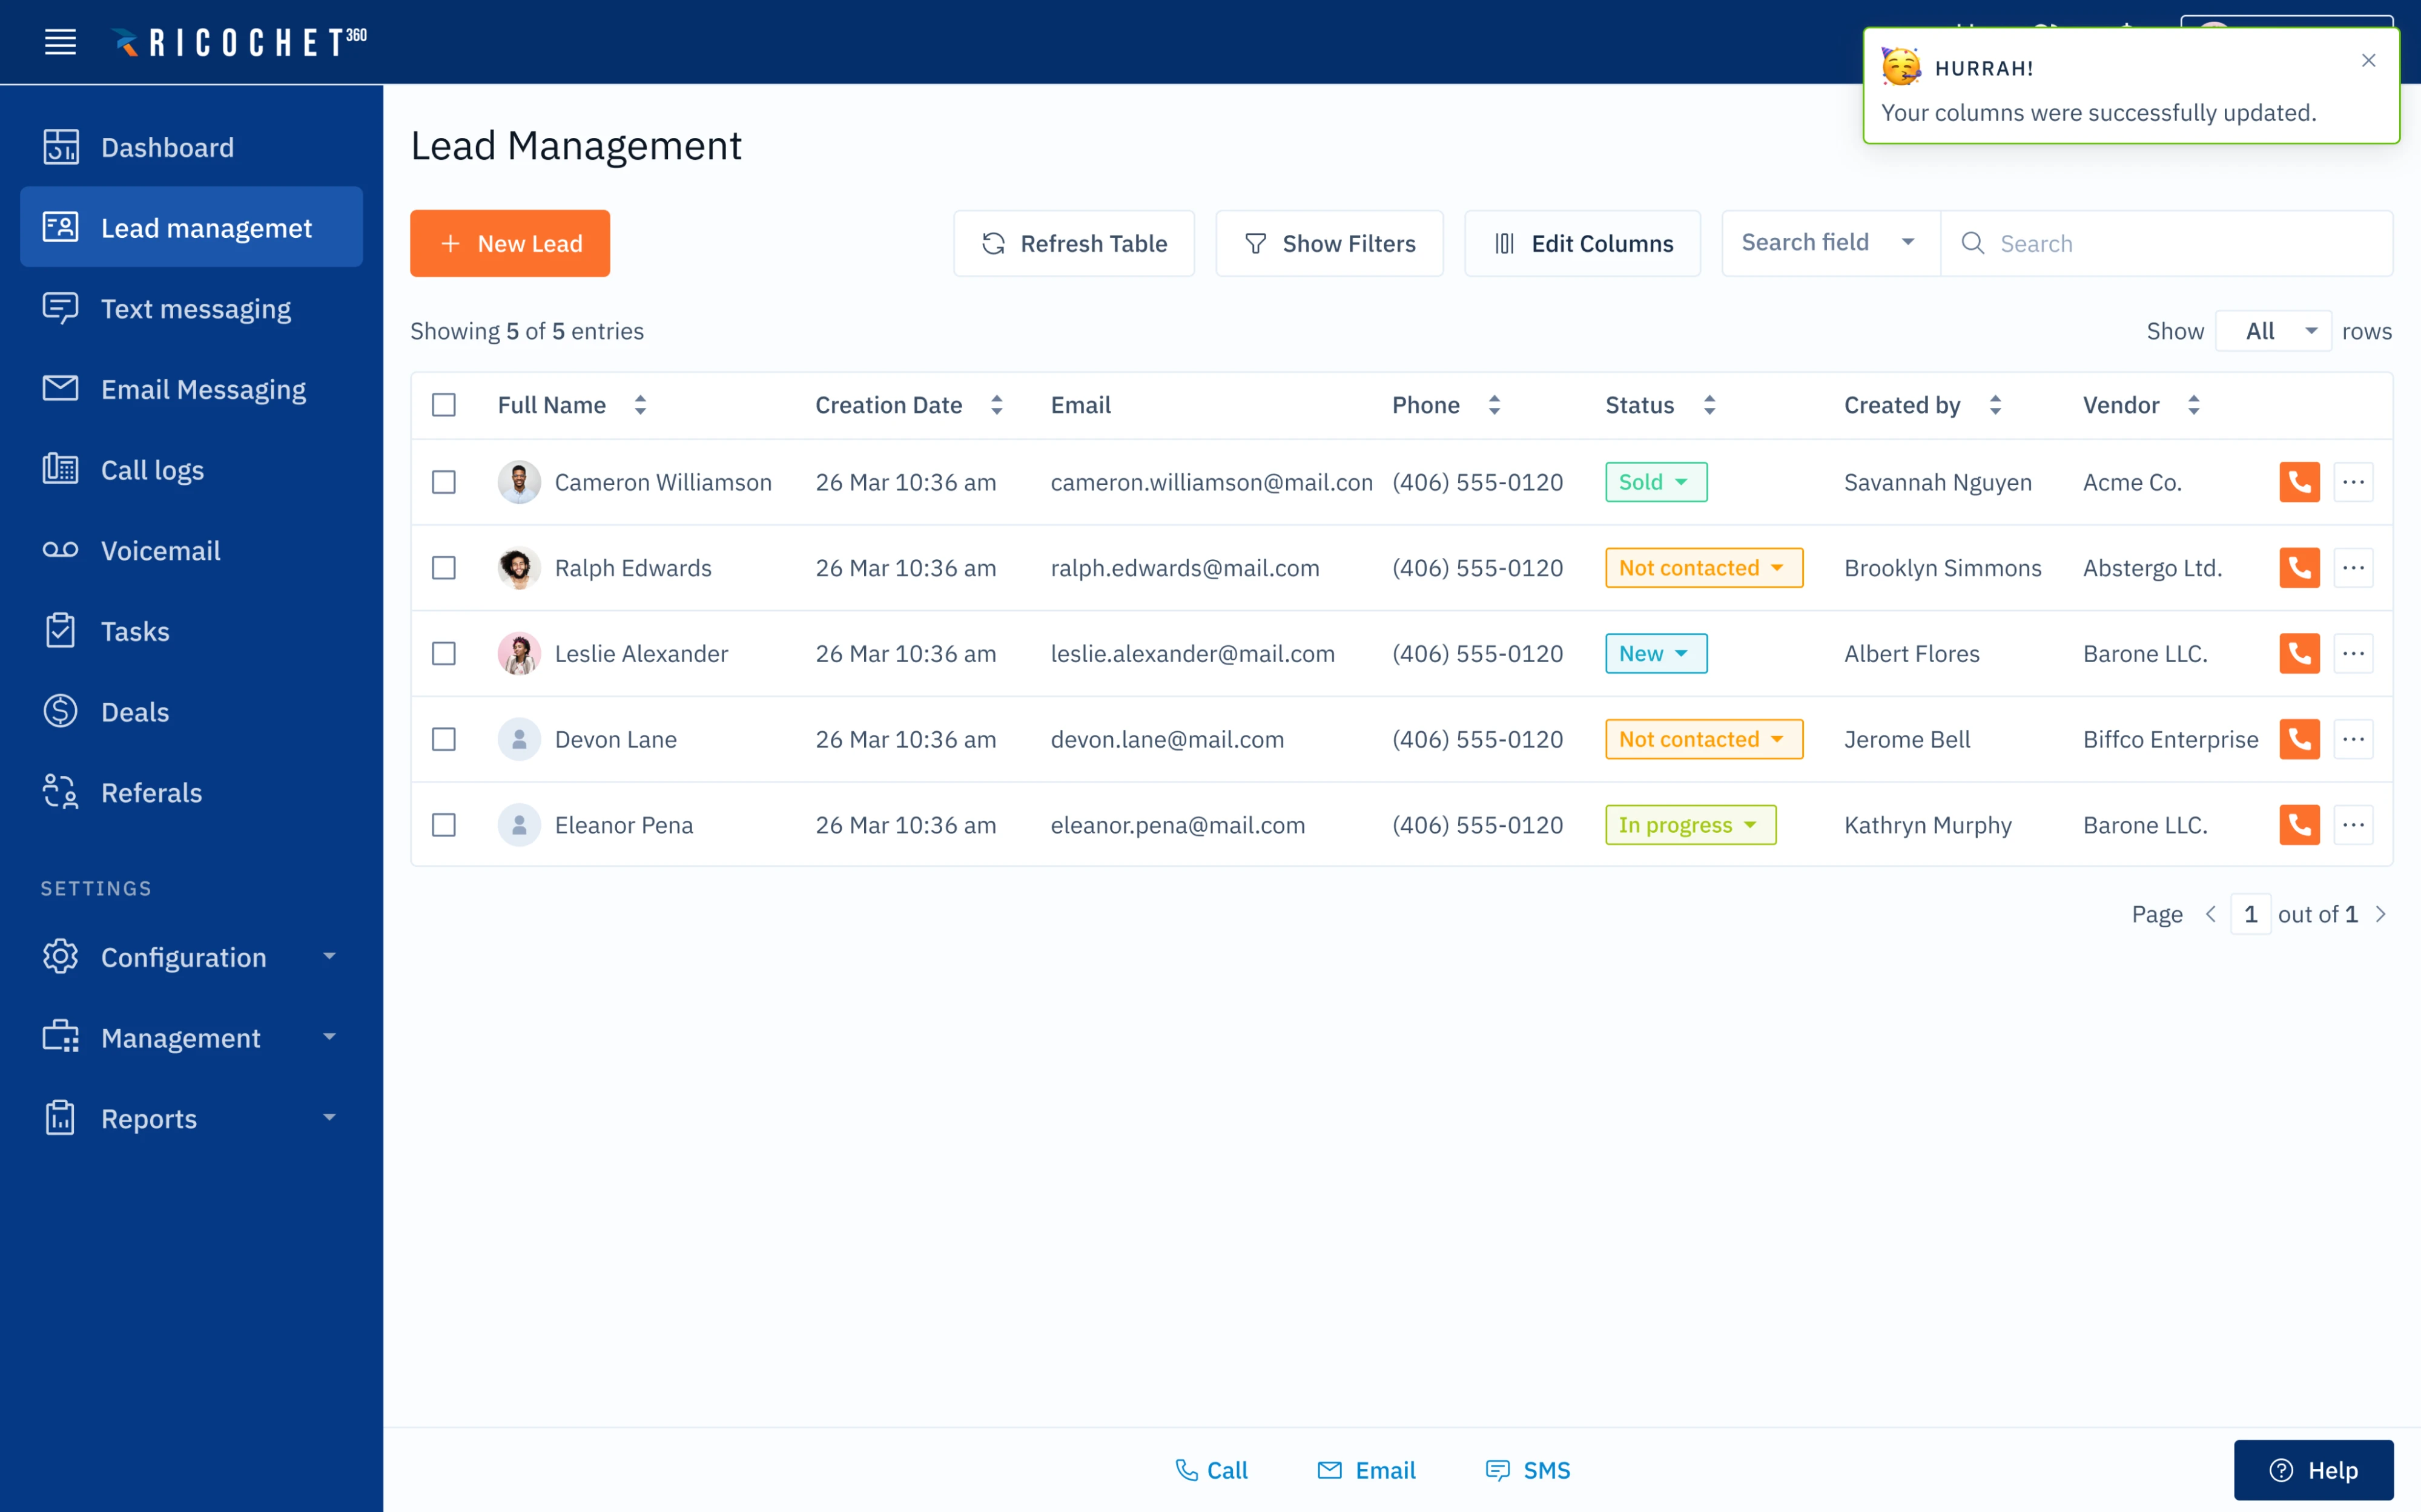The width and height of the screenshot is (2421, 1512).
Task: Open the Show All rows dropdown
Action: pos(2273,331)
